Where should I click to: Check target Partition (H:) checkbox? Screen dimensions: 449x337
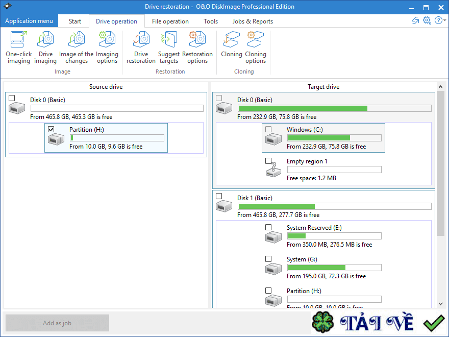(268, 291)
